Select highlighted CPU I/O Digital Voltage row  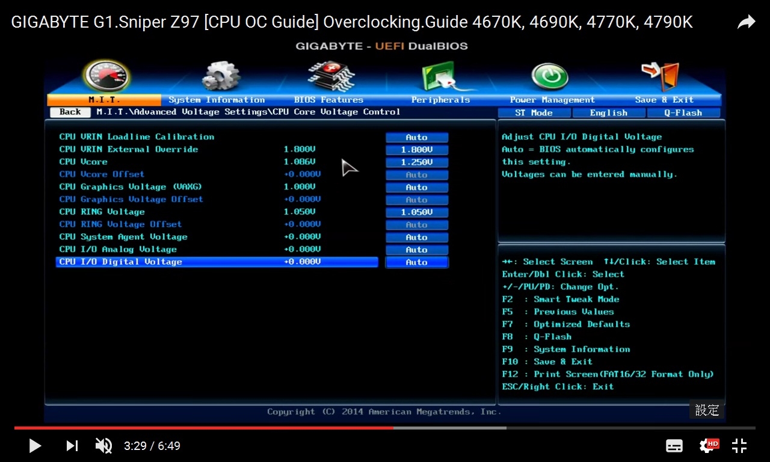217,262
